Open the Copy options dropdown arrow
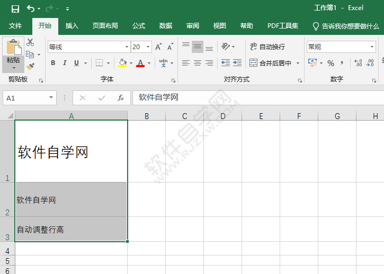This screenshot has width=384, height=274. coord(39,54)
